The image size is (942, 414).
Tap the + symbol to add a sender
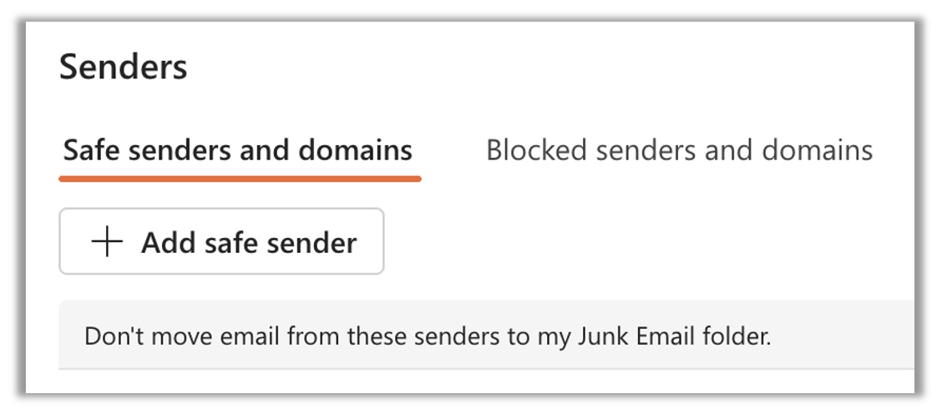click(107, 242)
